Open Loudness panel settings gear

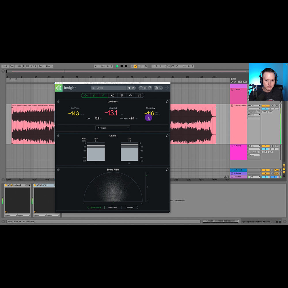[58, 102]
